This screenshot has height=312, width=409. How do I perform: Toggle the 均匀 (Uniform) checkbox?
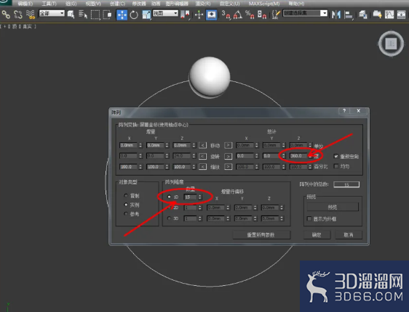336,166
